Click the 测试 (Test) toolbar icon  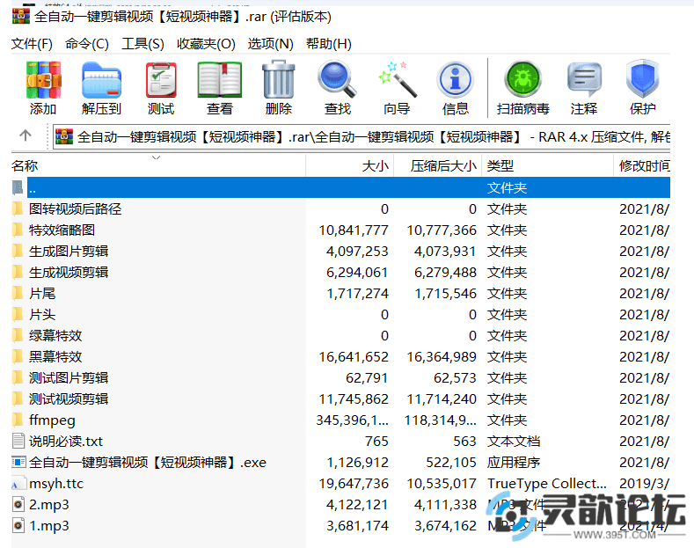161,80
